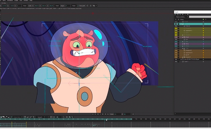Select the upperarm L layer
Image resolution: width=211 pixels, height=129 pixels.
(x=189, y=30)
